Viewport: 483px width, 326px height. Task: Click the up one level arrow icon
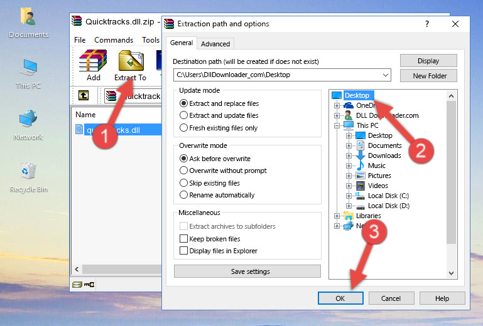[84, 95]
